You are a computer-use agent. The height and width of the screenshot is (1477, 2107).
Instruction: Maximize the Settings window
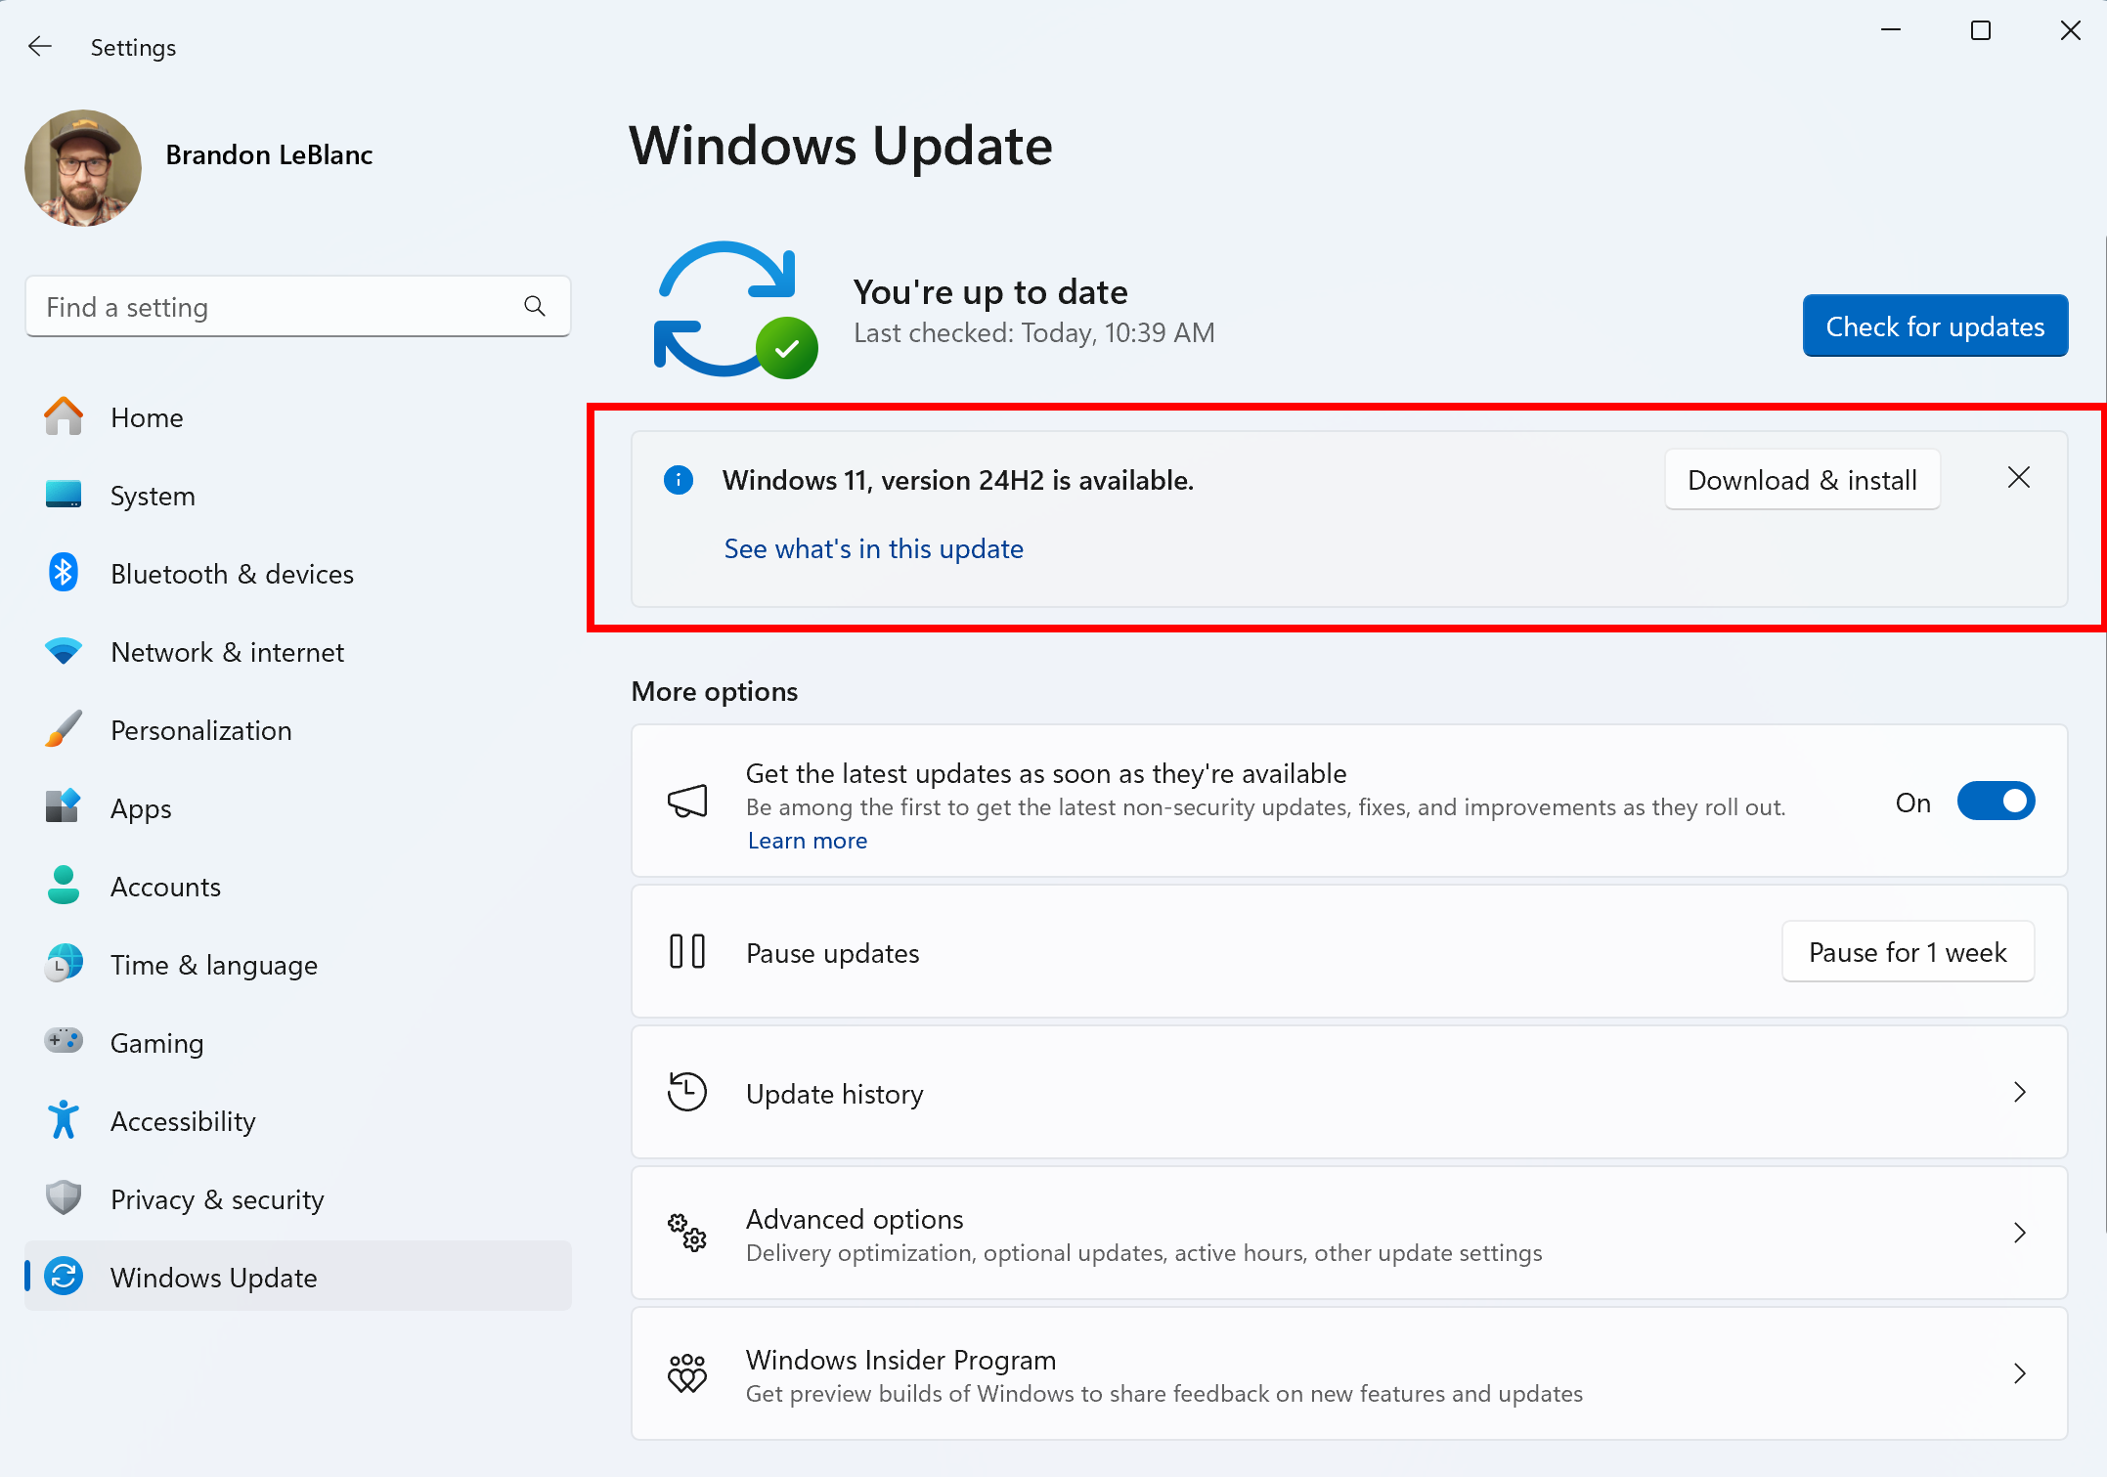1981,31
